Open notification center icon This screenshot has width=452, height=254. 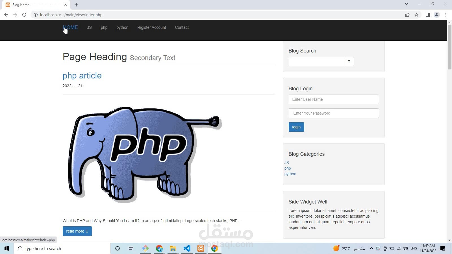[x=443, y=248]
